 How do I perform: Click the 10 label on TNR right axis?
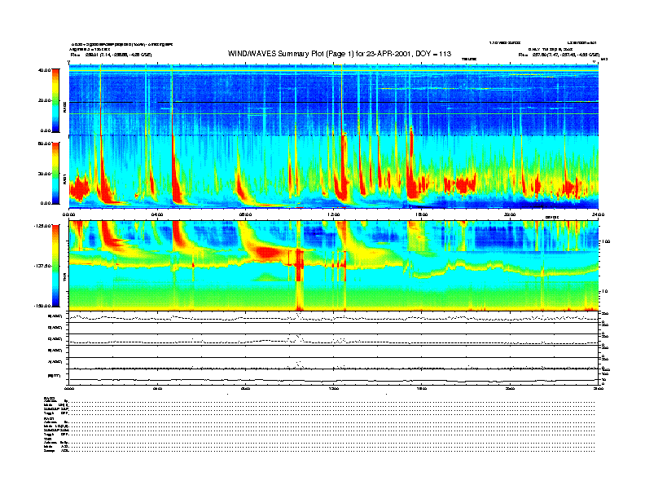pyautogui.click(x=605, y=292)
